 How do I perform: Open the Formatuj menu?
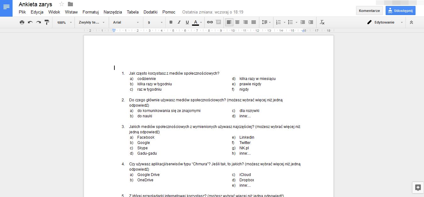91,12
